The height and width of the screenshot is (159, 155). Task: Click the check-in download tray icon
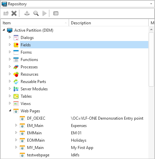coord(27,13)
